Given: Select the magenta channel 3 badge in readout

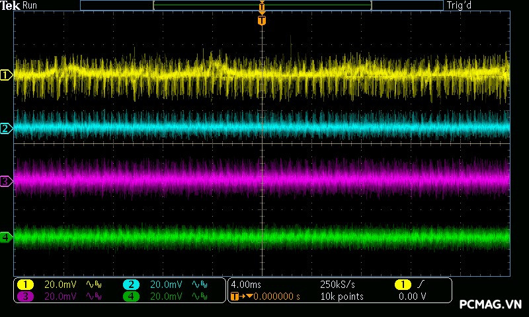Looking at the screenshot, I should pyautogui.click(x=24, y=297).
